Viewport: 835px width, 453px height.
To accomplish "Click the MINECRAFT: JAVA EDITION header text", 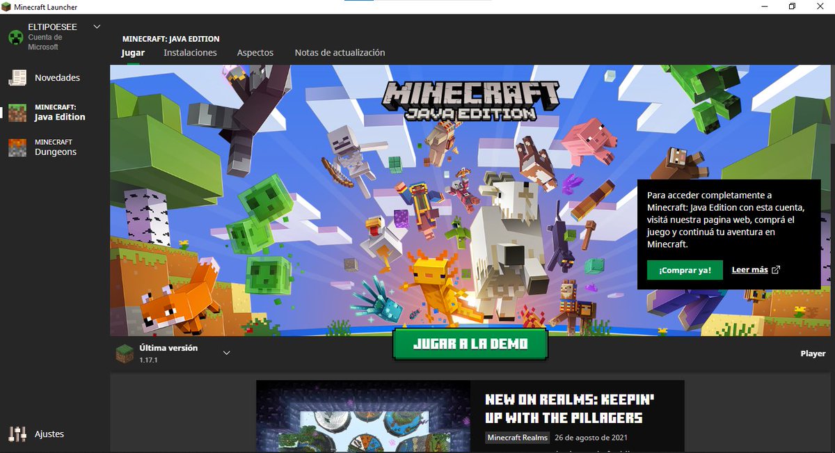I will 170,39.
